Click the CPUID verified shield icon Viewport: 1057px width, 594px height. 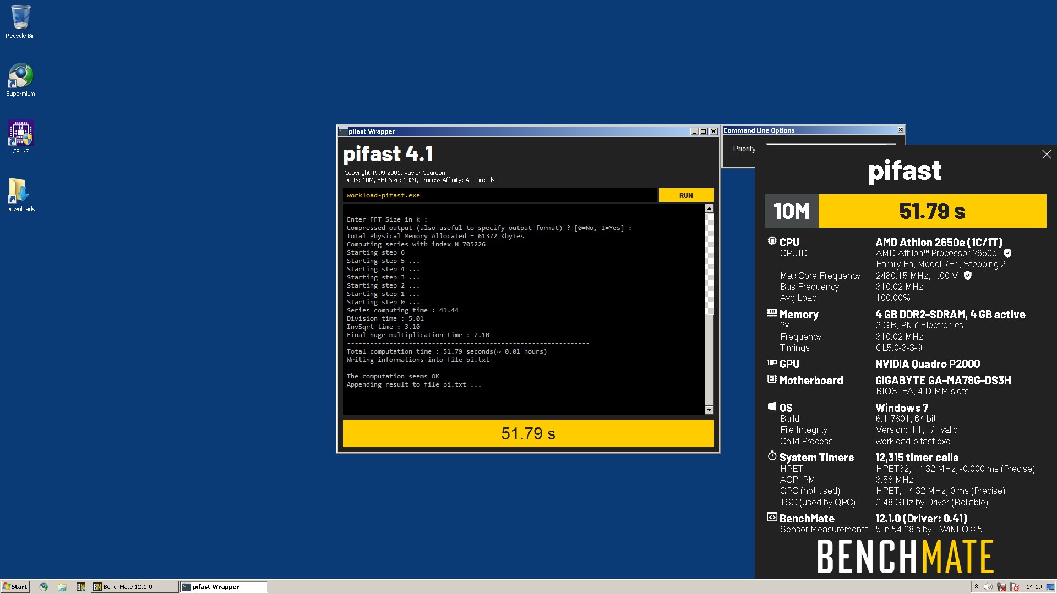pyautogui.click(x=1007, y=254)
